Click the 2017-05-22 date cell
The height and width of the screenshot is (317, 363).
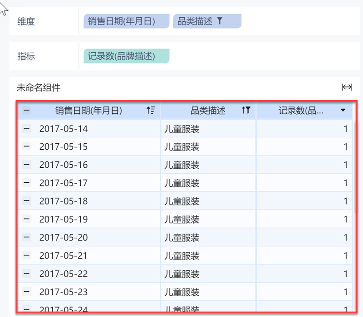pos(64,274)
